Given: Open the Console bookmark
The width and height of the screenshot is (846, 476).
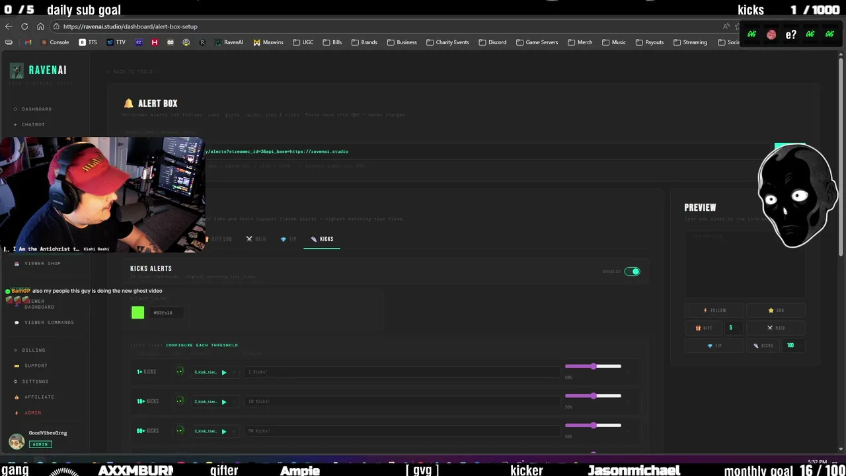Looking at the screenshot, I should (55, 42).
